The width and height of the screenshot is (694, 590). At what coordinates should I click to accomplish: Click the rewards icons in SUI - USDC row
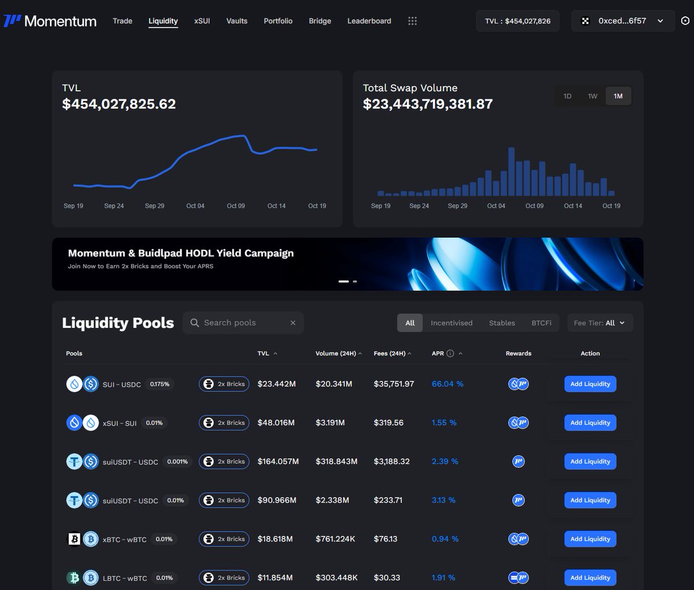point(519,384)
